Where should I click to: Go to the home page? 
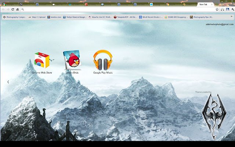pyautogui.click(x=18, y=10)
